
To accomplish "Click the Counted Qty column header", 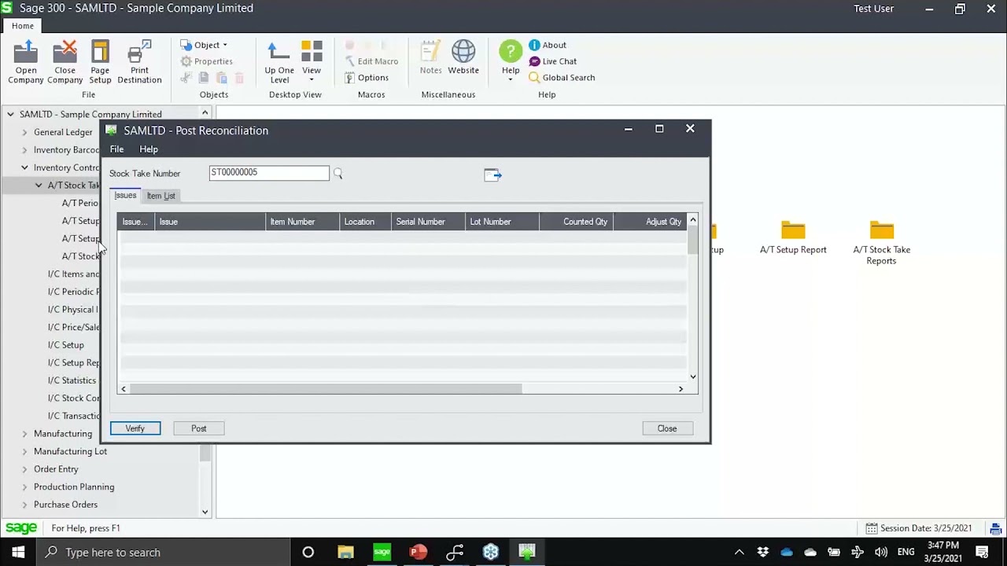I will [577, 222].
